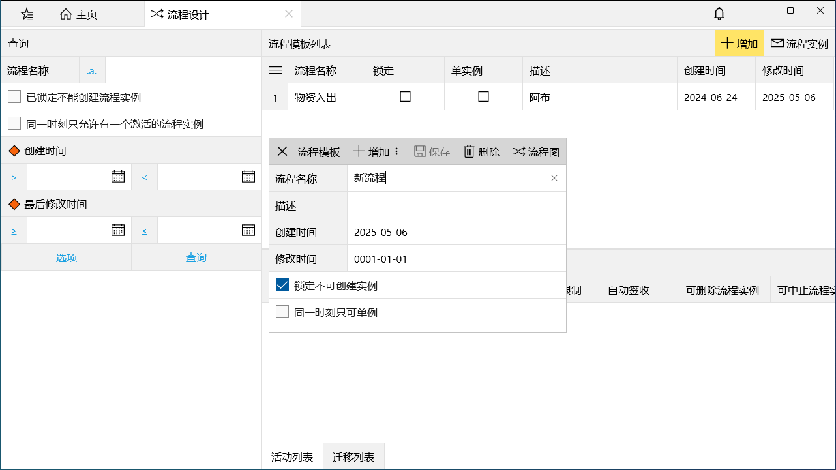Screen dimensions: 836x470
Task: Switch to the 迁移列表 tab
Action: coord(353,457)
